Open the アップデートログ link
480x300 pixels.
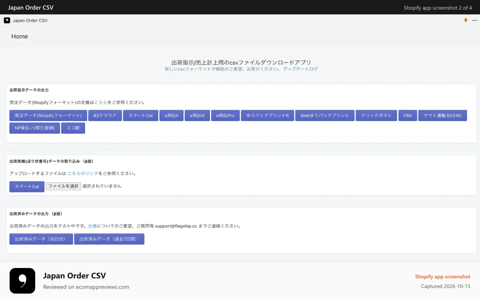pos(300,69)
